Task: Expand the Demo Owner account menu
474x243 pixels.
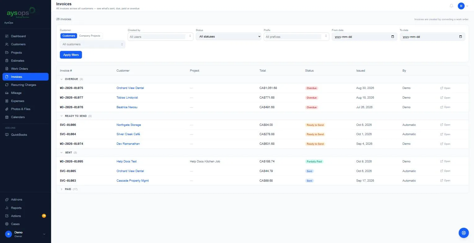Action: [x=25, y=234]
